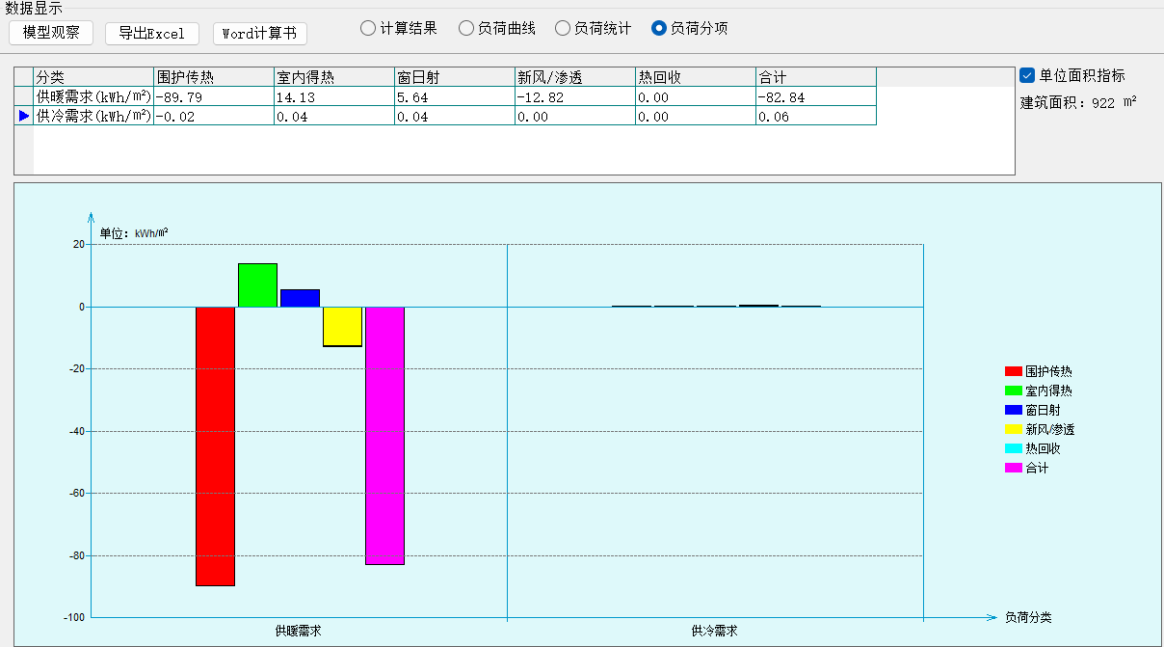Image resolution: width=1164 pixels, height=647 pixels.
Task: Choose the 负荷统计 radio button
Action: point(563,29)
